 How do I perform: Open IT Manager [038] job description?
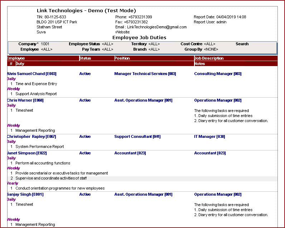point(209,137)
